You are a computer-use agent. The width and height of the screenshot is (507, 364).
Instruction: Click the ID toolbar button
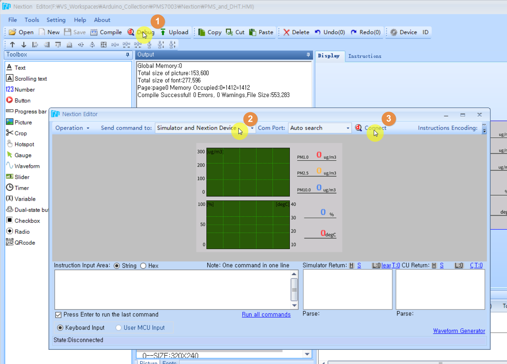point(426,32)
